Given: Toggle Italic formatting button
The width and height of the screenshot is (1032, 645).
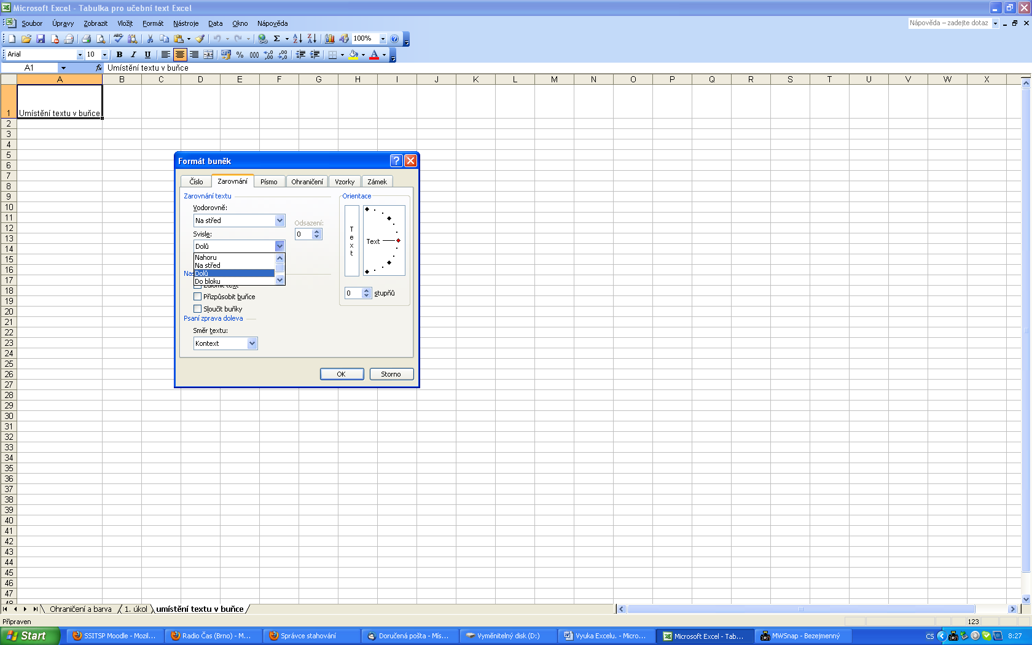Looking at the screenshot, I should [133, 55].
